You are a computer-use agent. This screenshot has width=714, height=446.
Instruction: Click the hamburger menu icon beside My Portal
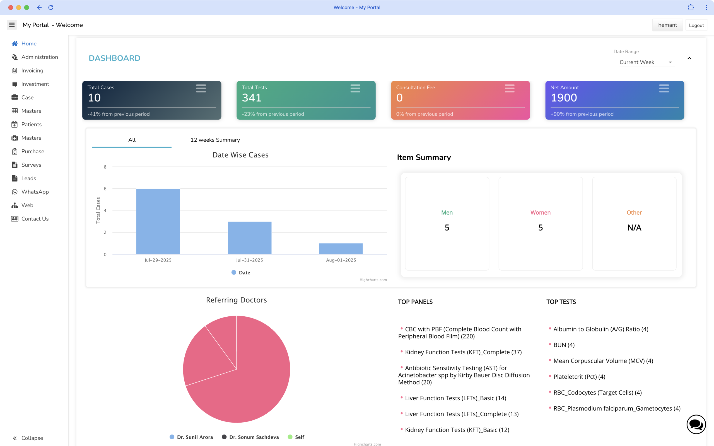(x=12, y=25)
